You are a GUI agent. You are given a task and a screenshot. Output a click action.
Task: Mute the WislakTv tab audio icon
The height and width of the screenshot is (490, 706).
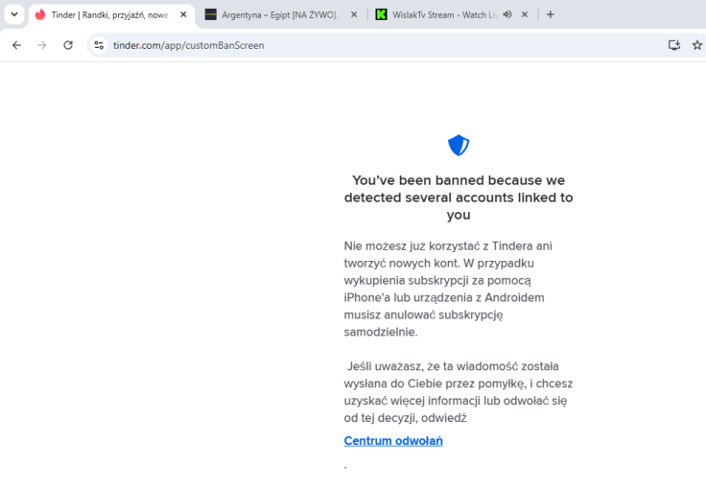pos(507,14)
